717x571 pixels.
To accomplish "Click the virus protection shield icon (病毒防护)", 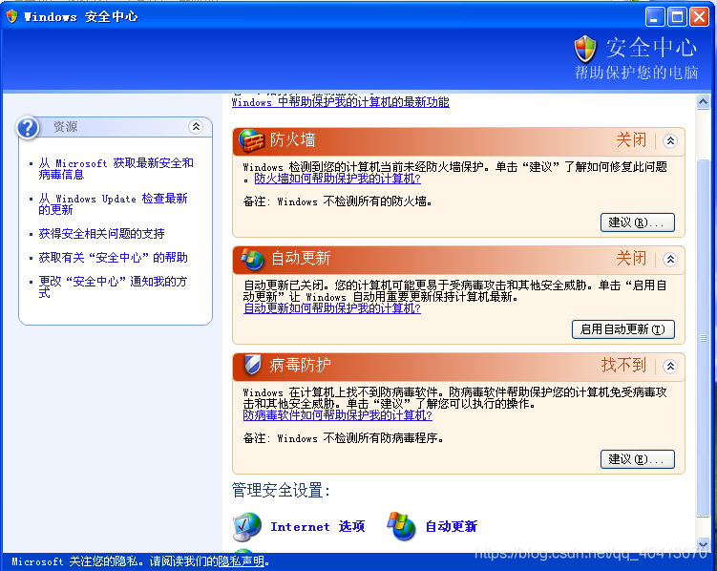I will [x=252, y=365].
